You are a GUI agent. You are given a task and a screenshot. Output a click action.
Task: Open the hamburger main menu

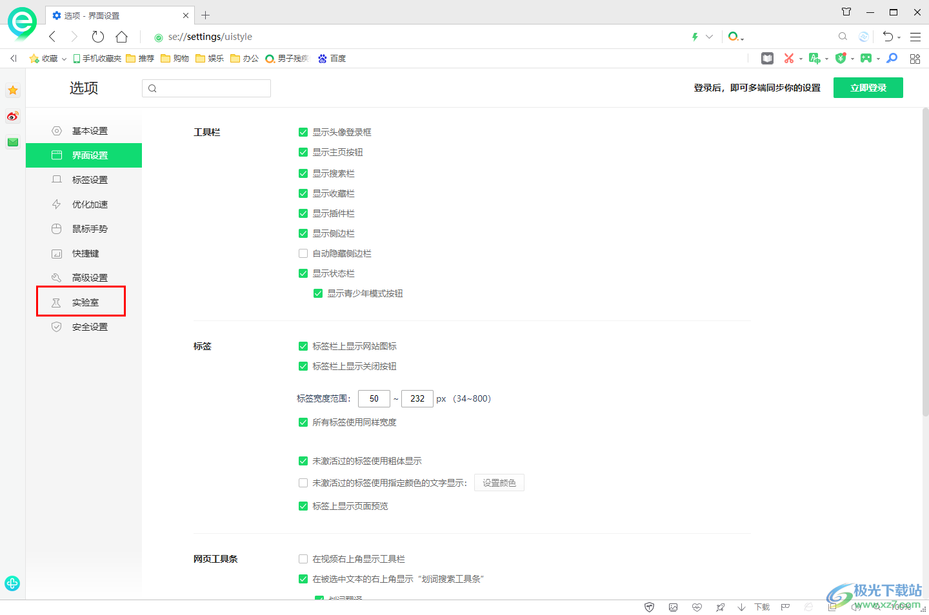tap(915, 37)
